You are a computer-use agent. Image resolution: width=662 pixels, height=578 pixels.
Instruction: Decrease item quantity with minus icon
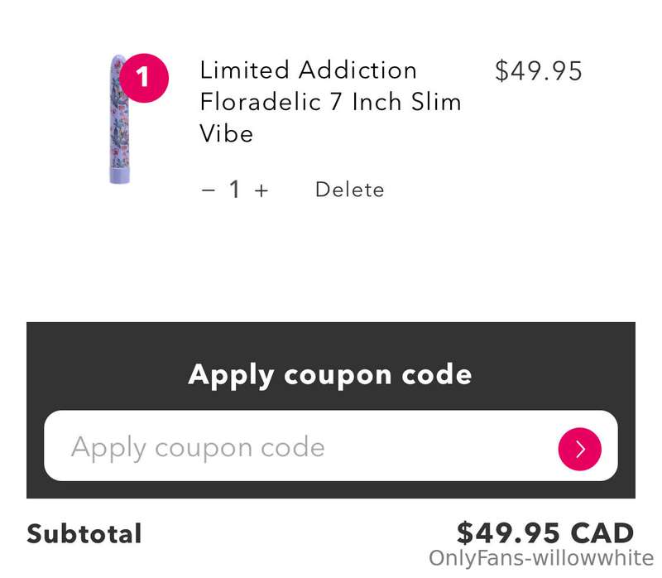pos(209,190)
